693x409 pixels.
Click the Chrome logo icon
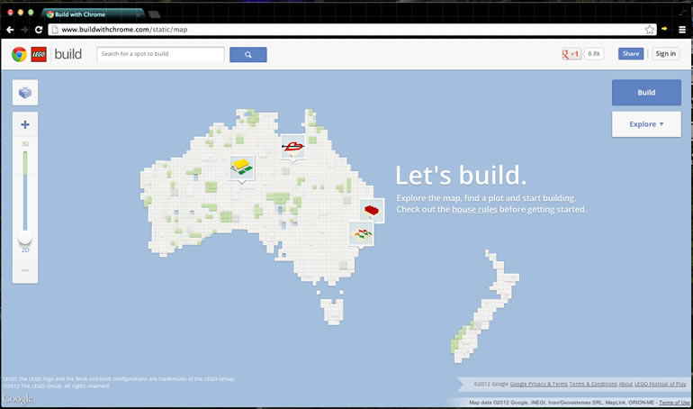(19, 54)
